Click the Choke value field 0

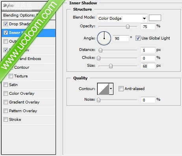(x=148, y=58)
